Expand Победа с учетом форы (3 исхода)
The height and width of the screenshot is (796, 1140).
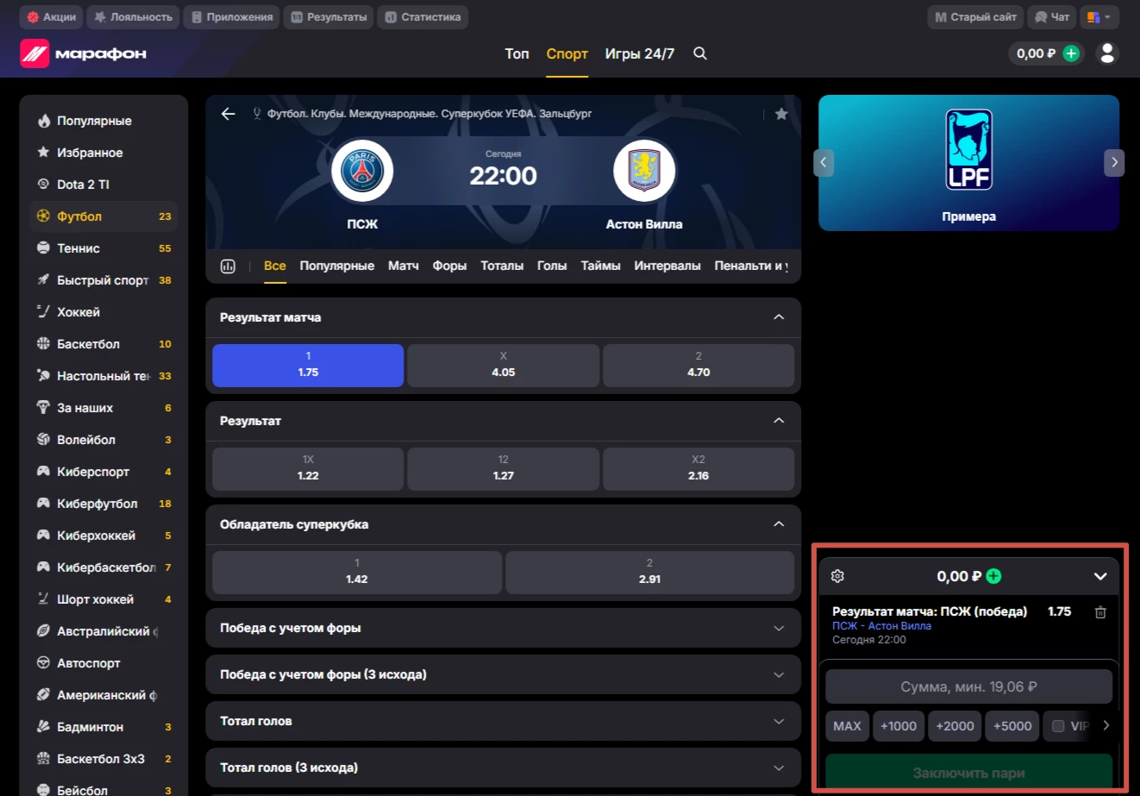[503, 675]
